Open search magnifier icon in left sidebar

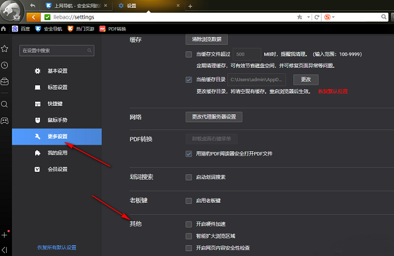(4, 104)
